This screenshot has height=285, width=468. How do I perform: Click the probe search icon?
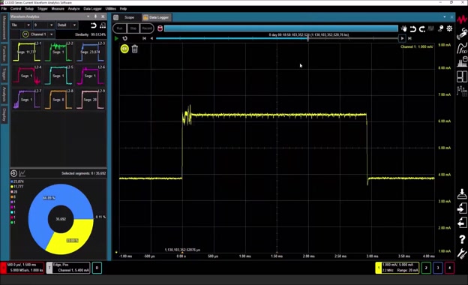click(440, 28)
